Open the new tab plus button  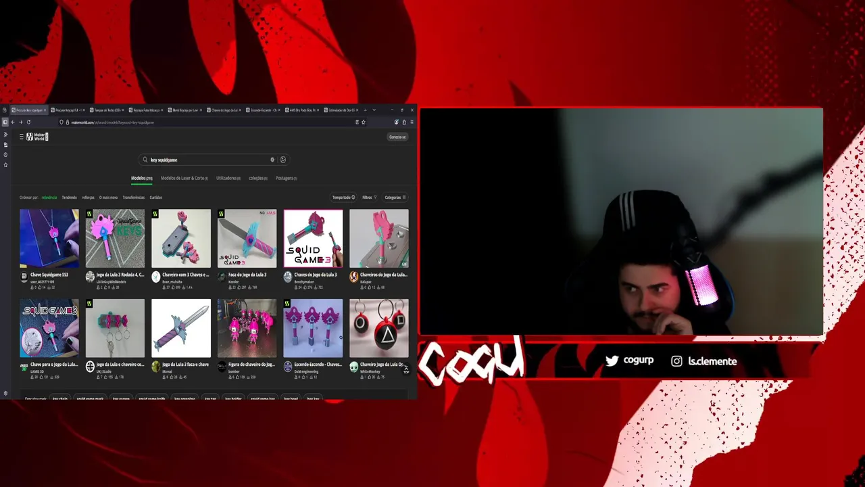tap(365, 110)
